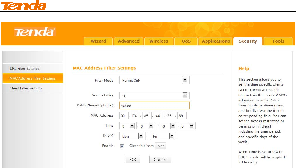Uncheck the Enable checkbox
296x168 pixels.
pos(122,146)
